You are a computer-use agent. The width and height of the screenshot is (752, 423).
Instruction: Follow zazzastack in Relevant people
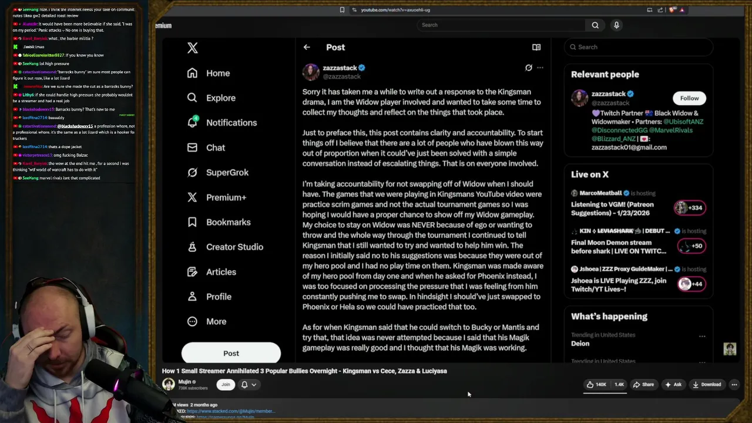pyautogui.click(x=689, y=98)
